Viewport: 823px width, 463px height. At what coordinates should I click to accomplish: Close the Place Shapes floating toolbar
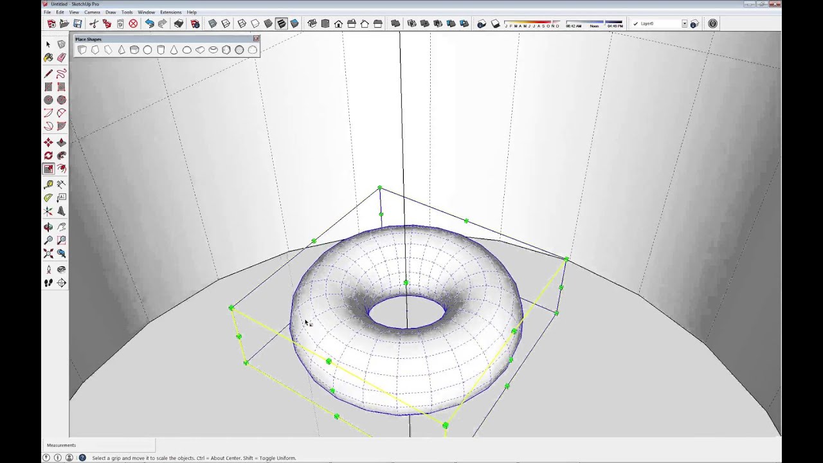[256, 39]
